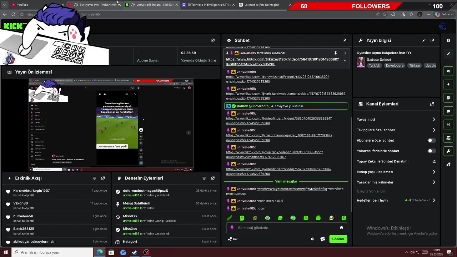Viewport: 457px width, 257px height.
Task: Toggle Abonelere özel sohbet switch
Action: click(432, 140)
